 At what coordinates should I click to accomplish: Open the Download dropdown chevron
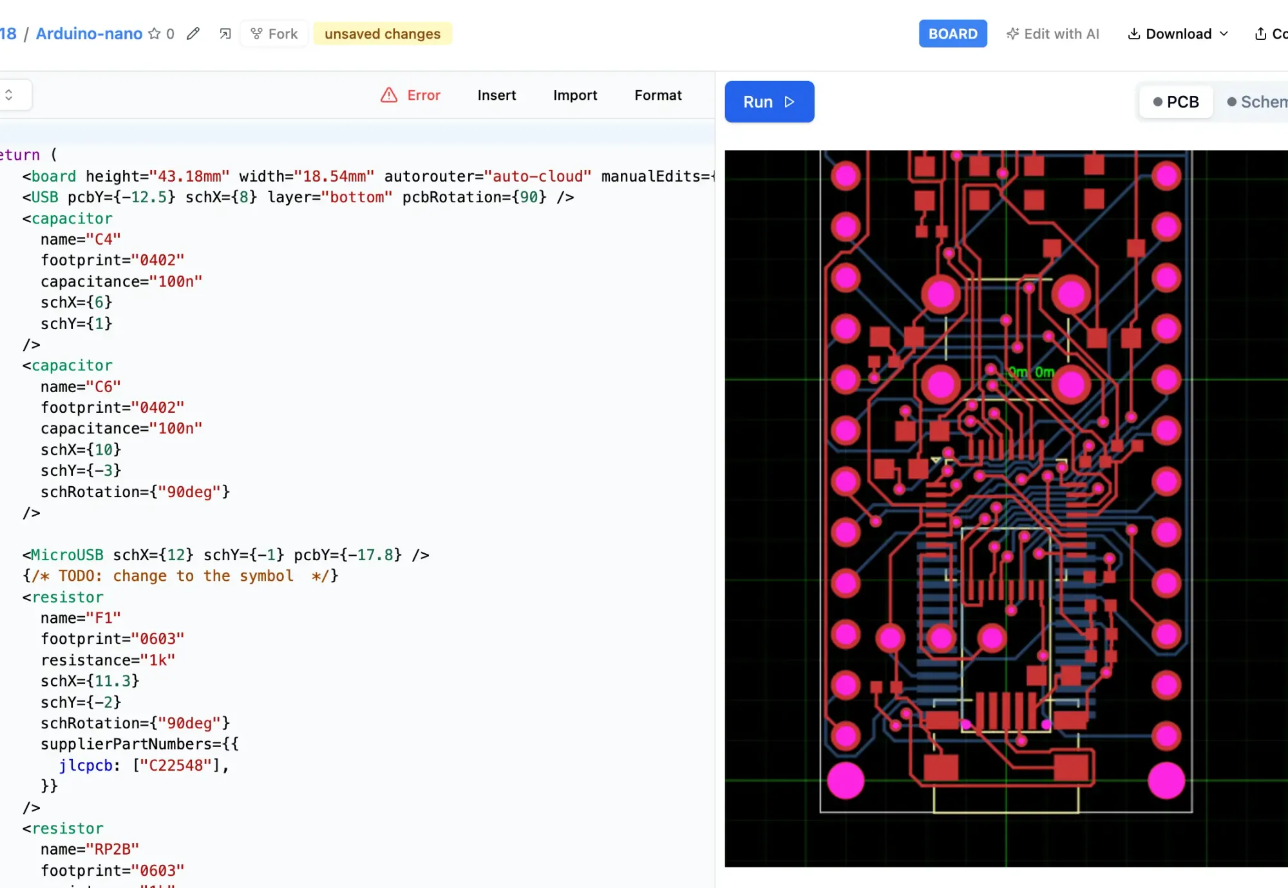pos(1224,33)
